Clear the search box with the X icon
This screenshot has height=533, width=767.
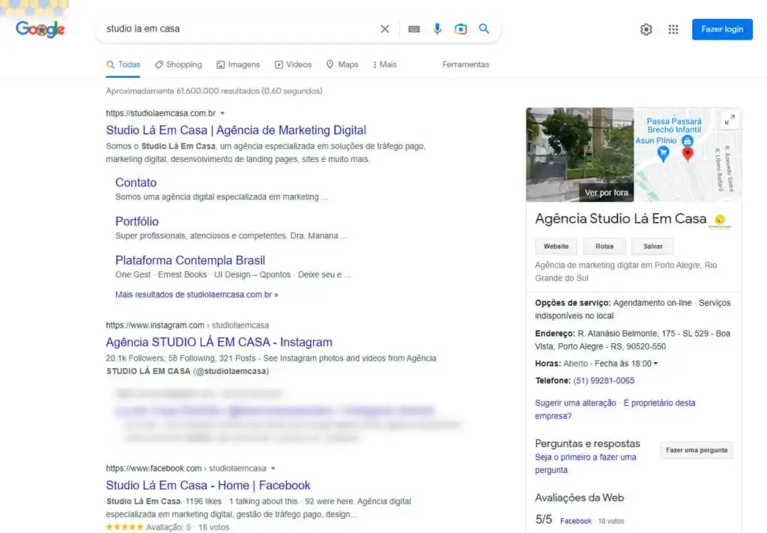385,29
